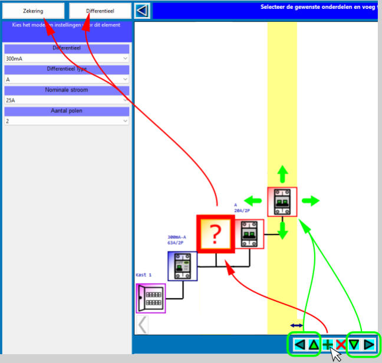Expand the Aantal polen dropdown

tap(66, 121)
